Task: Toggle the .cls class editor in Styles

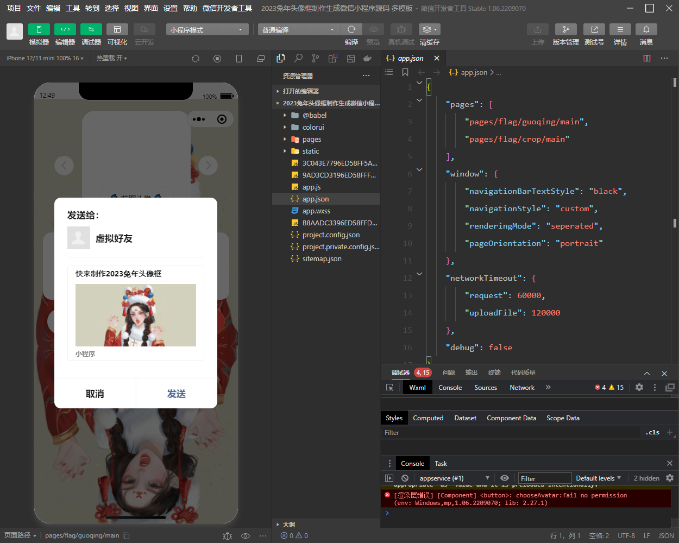Action: [x=653, y=432]
